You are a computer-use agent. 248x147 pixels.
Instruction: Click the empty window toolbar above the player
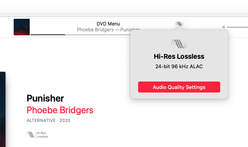pos(124,7)
